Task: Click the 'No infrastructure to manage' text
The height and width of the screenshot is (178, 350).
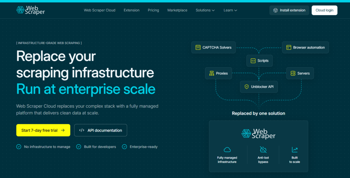Action: [47, 147]
